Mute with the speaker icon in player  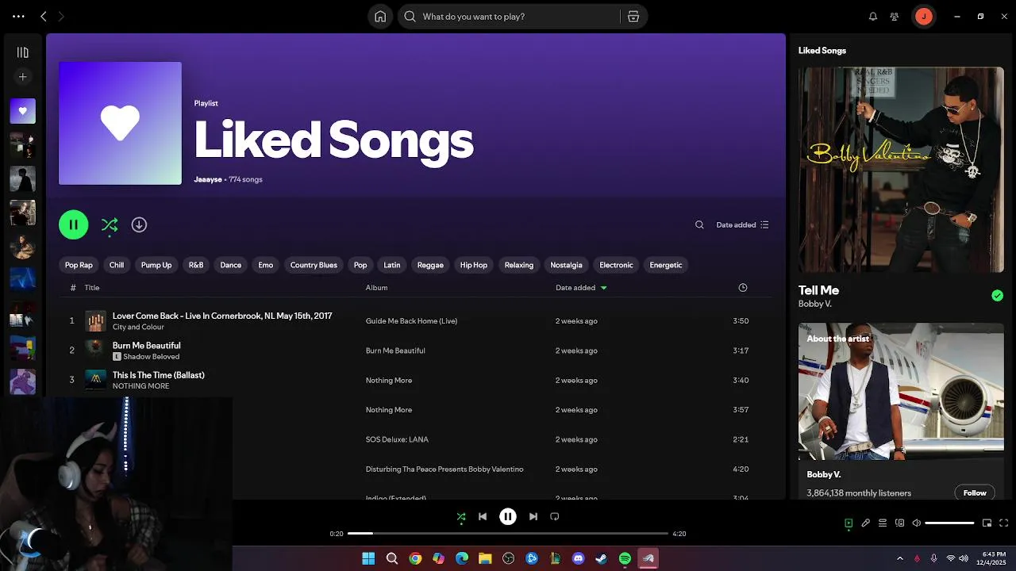pos(916,523)
